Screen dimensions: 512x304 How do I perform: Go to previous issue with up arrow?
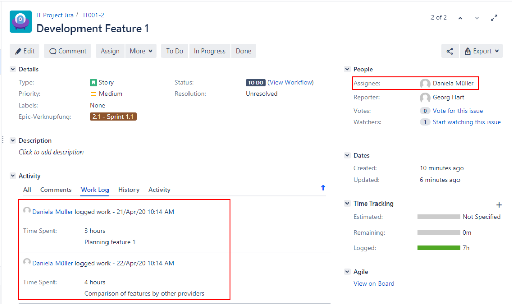coord(460,18)
